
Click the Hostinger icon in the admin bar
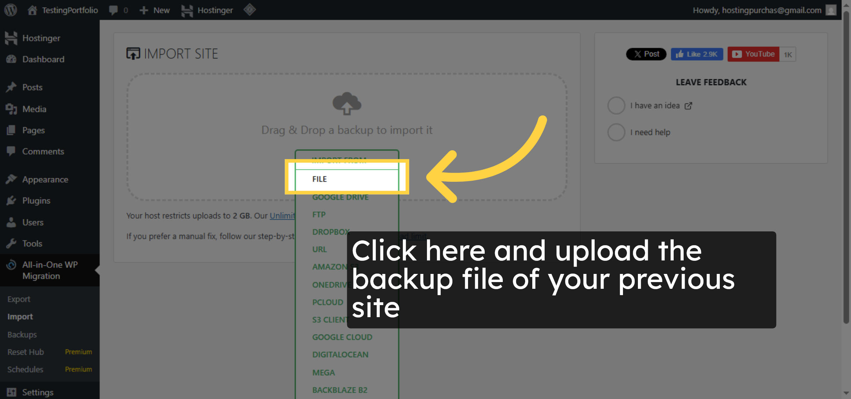click(187, 10)
